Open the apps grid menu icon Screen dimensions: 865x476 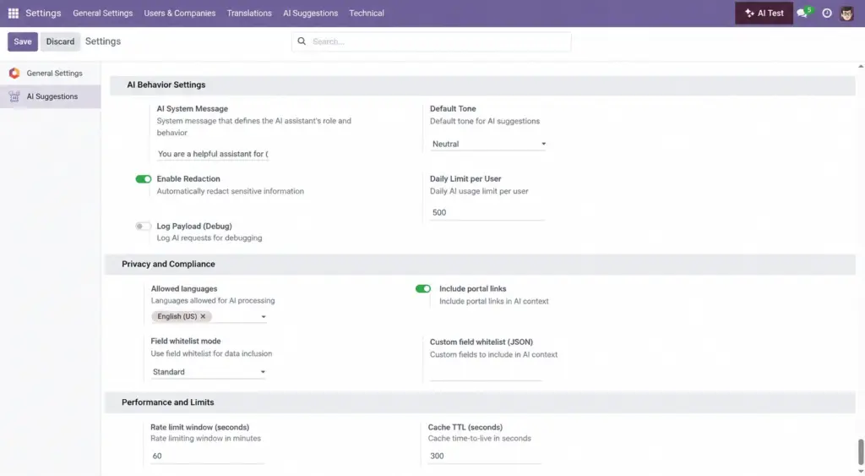[x=14, y=13]
